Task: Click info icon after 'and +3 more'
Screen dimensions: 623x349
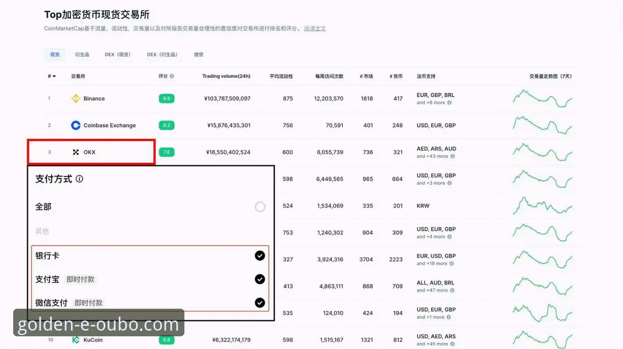Action: coord(449,183)
